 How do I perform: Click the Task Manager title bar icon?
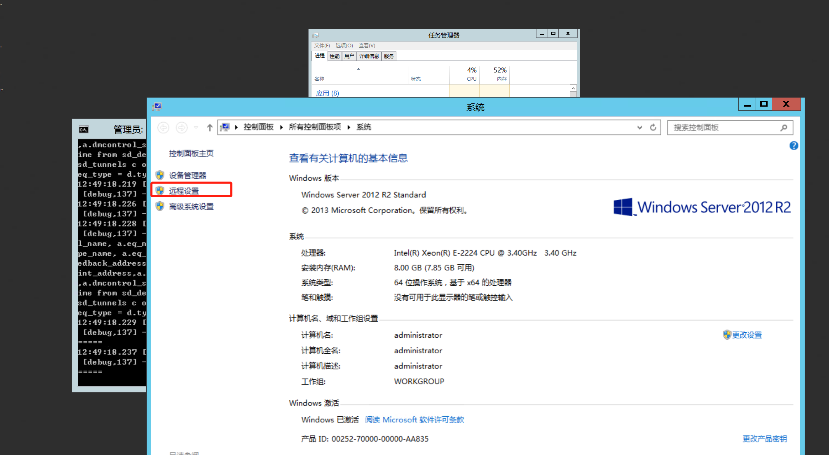[316, 35]
